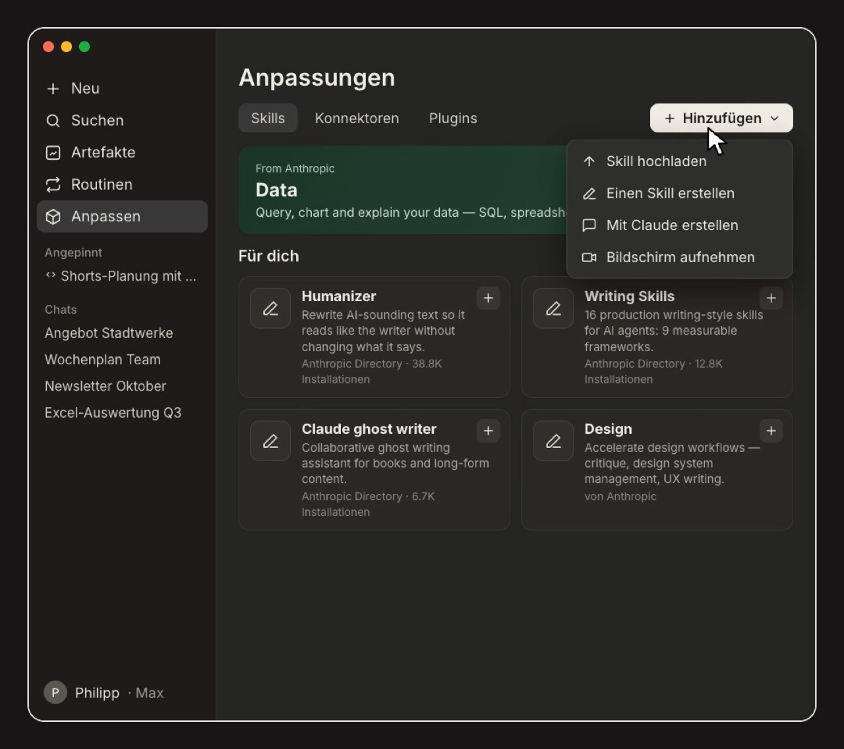This screenshot has width=844, height=749.
Task: Open the Data banner from Anthropic
Action: click(x=403, y=190)
